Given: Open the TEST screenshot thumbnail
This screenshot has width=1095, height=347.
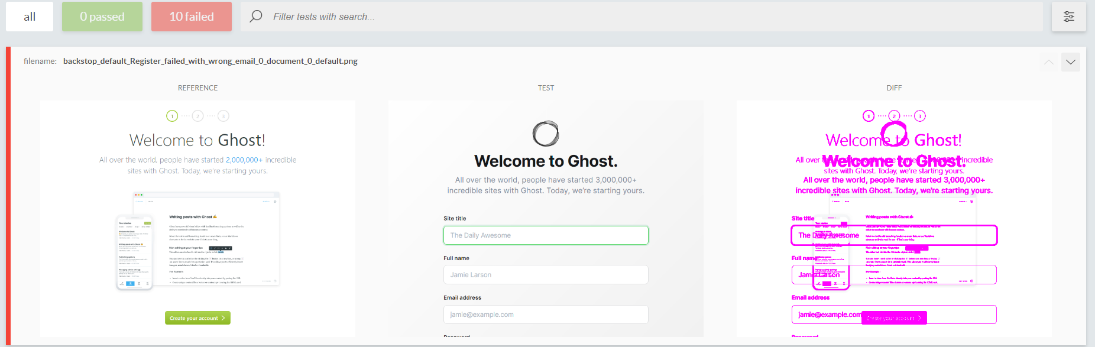Looking at the screenshot, I should (546, 218).
